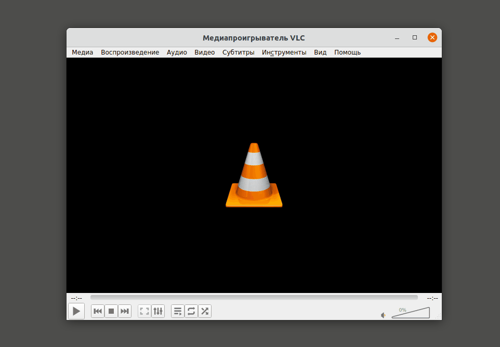
Task: Stop playback with the square button
Action: 111,311
